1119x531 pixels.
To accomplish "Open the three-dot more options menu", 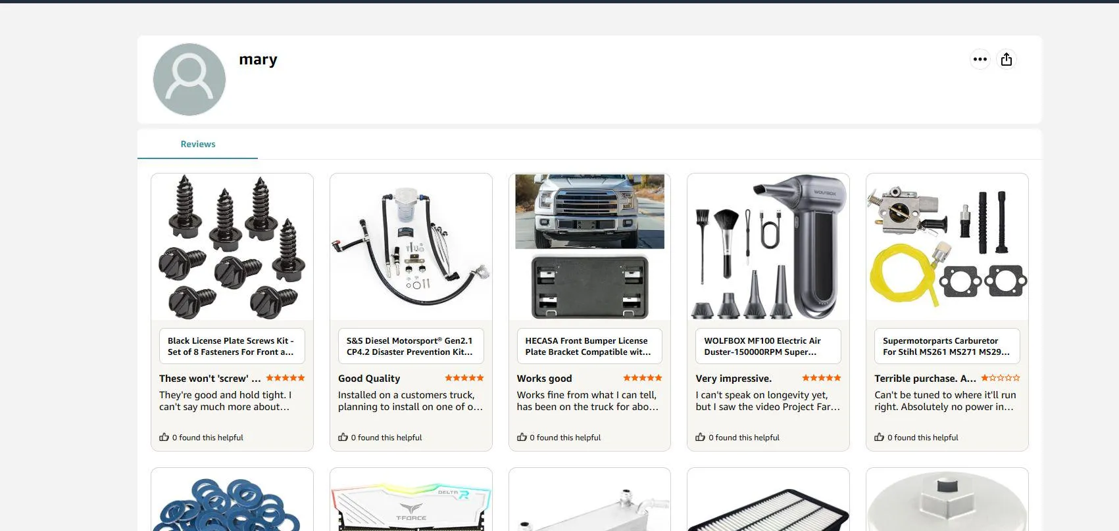I will click(x=980, y=59).
